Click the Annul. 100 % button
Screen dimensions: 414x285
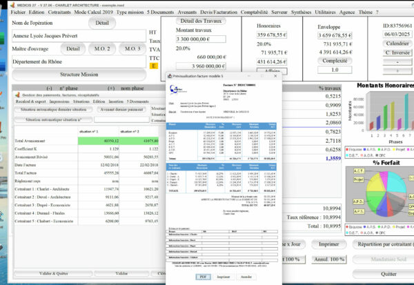(x=329, y=259)
